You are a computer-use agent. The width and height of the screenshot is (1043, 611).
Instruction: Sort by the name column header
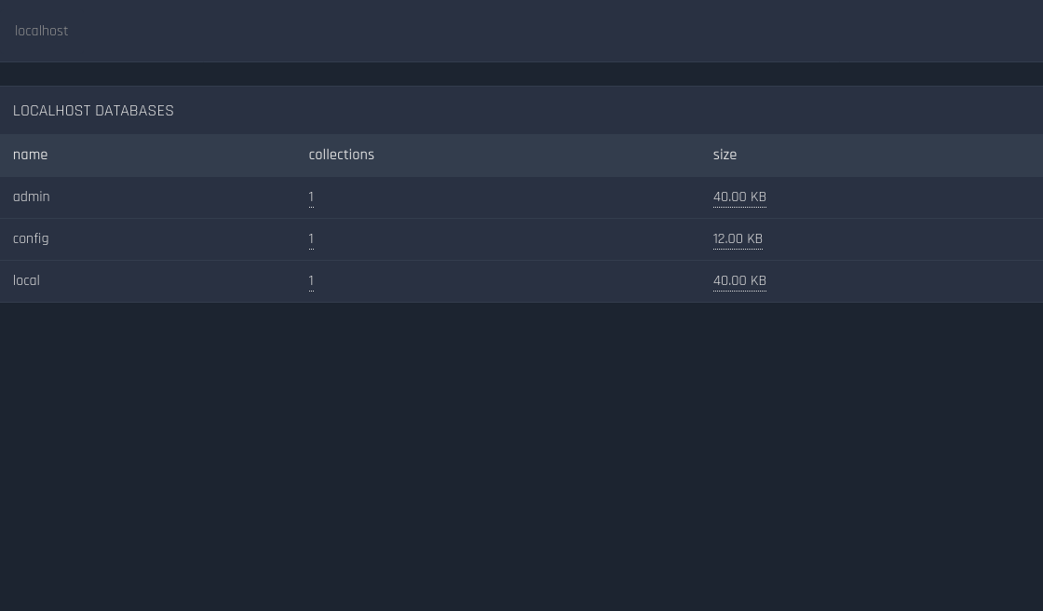point(30,156)
